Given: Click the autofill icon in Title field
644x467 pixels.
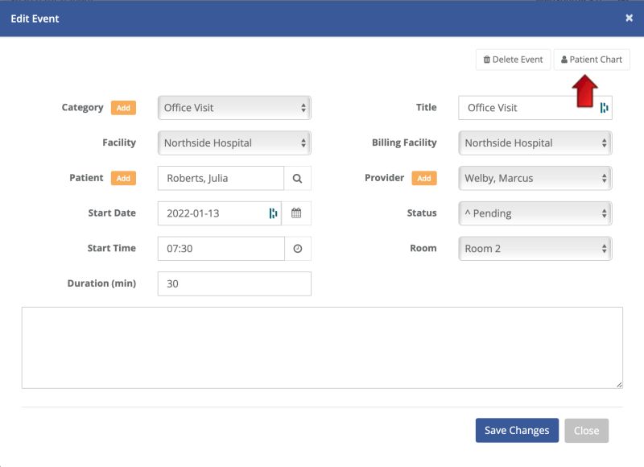Looking at the screenshot, I should pyautogui.click(x=604, y=108).
